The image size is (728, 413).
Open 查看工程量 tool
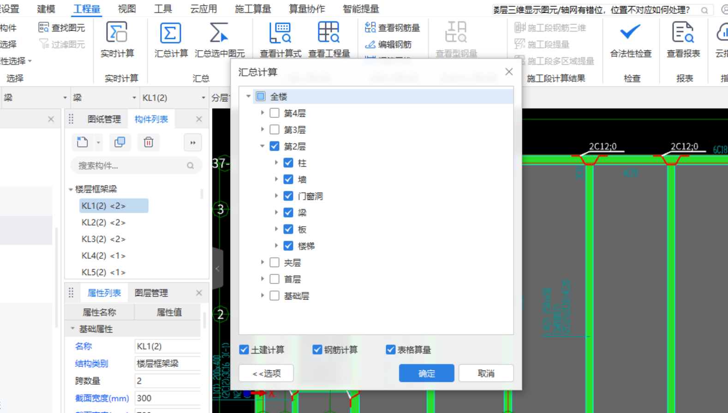(x=328, y=33)
